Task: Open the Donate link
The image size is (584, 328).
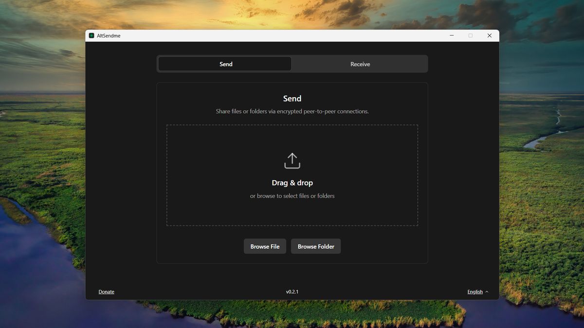Action: [107, 292]
